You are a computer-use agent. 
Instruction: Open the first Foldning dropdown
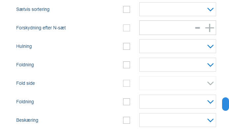[x=178, y=65]
